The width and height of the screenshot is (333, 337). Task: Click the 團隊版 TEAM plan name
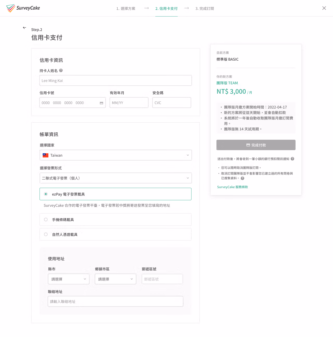coord(227,83)
